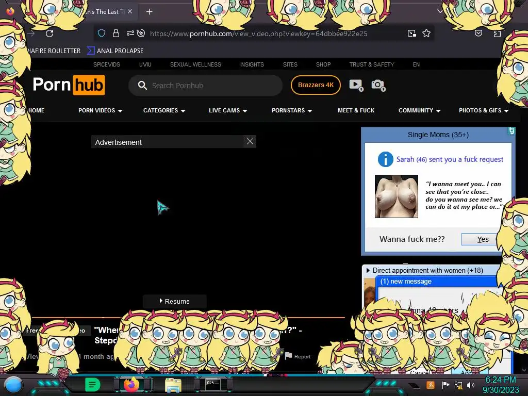
Task: Expand the PHOTOS & GIFS nav dropdown
Action: 484,110
